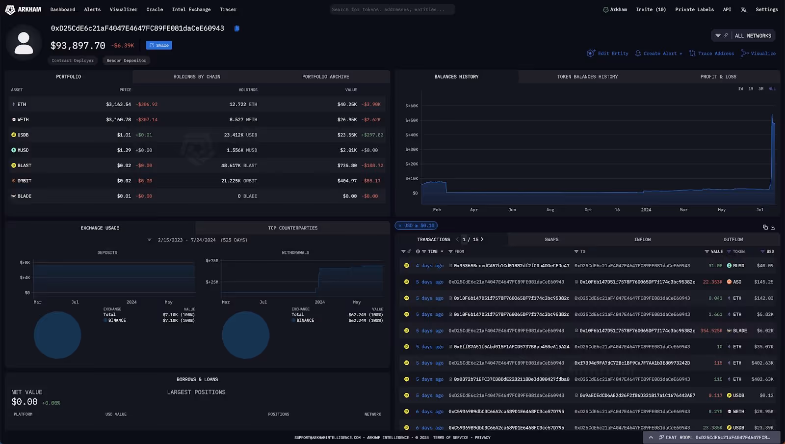Image resolution: width=785 pixels, height=444 pixels.
Task: Click the Create Alert bell icon
Action: [x=638, y=53]
